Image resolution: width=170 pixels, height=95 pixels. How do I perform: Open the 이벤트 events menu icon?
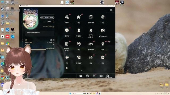(x=67, y=17)
